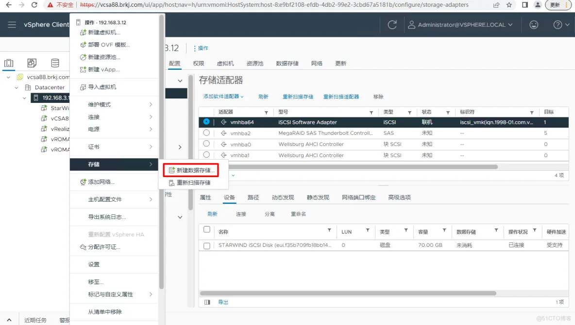Filter the 标识符 column
The width and height of the screenshot is (575, 325).
pos(532,113)
